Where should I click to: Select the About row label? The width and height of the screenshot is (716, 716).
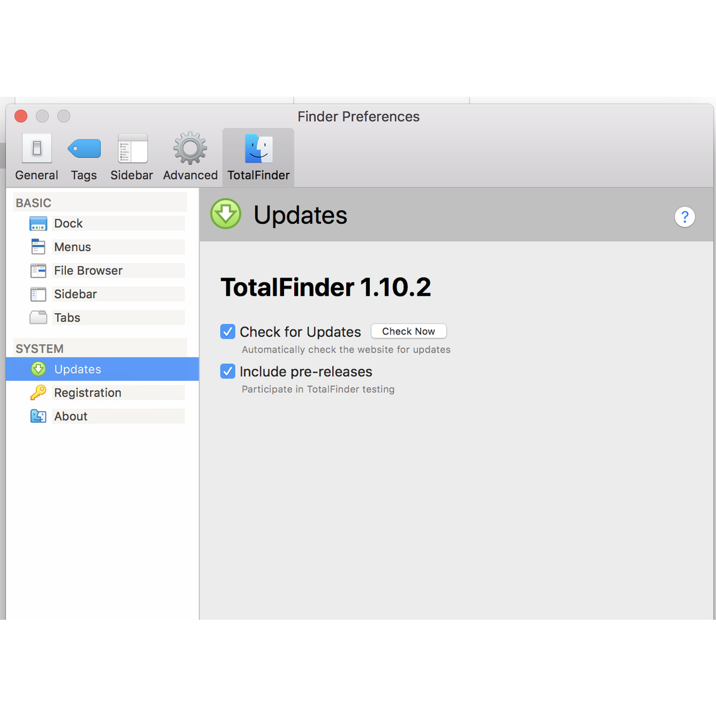[x=71, y=416]
